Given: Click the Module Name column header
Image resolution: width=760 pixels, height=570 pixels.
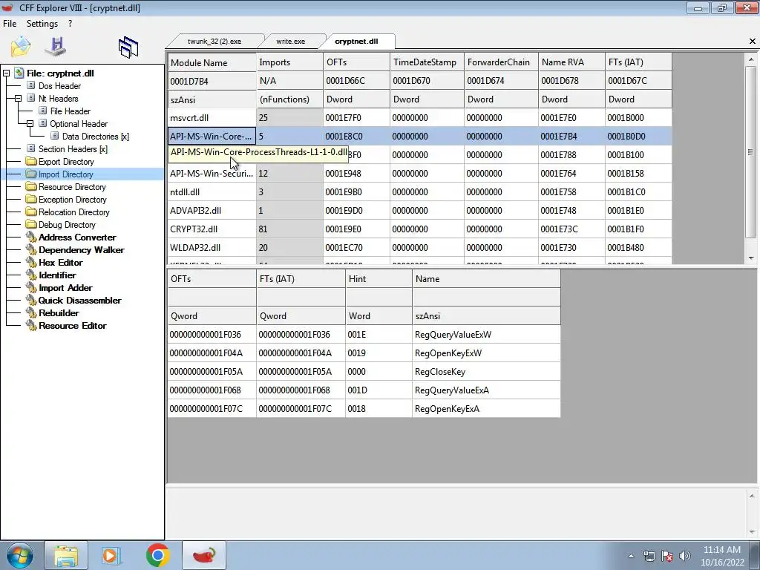Looking at the screenshot, I should point(212,62).
